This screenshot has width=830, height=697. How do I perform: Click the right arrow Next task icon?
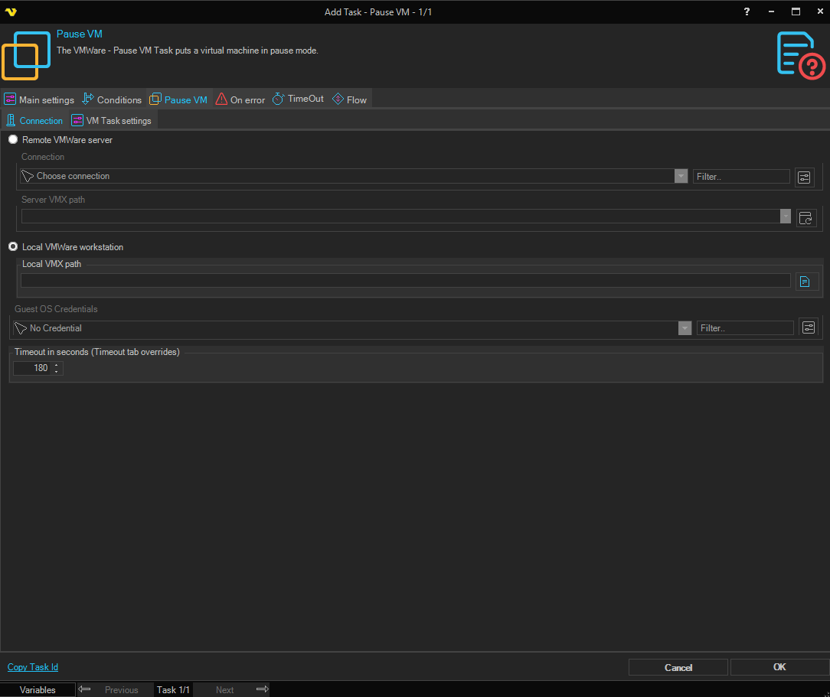262,689
